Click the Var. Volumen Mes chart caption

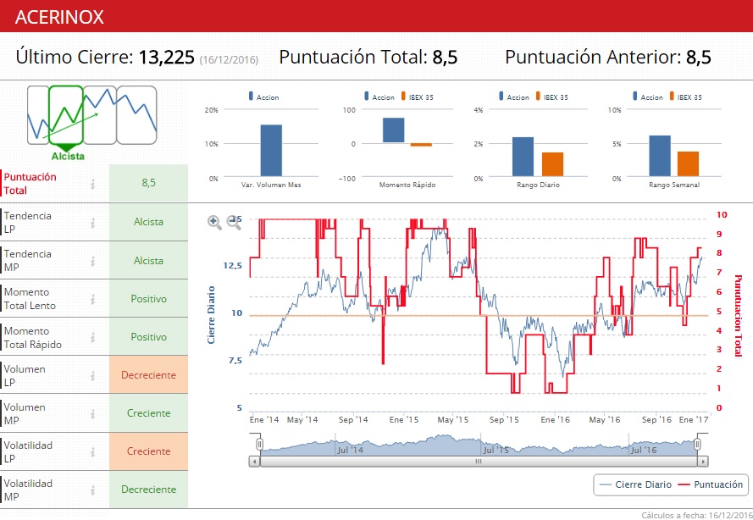pyautogui.click(x=271, y=185)
